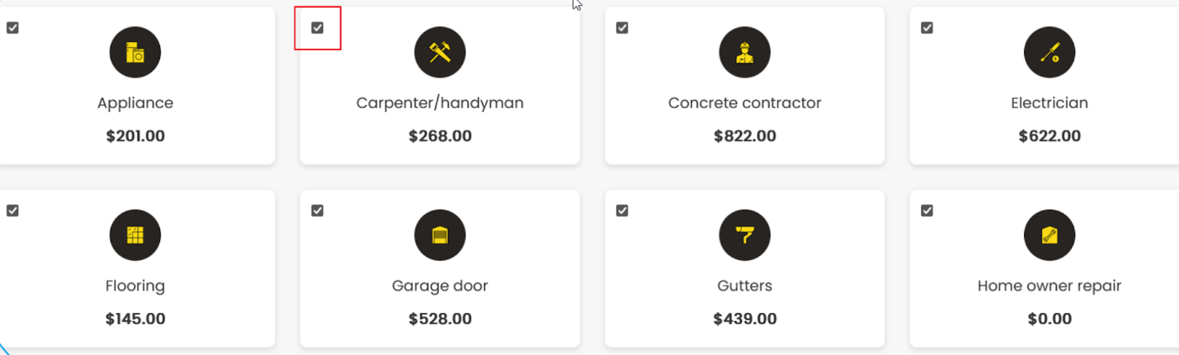Click the $622.00 Electrician price

[x=1049, y=136]
